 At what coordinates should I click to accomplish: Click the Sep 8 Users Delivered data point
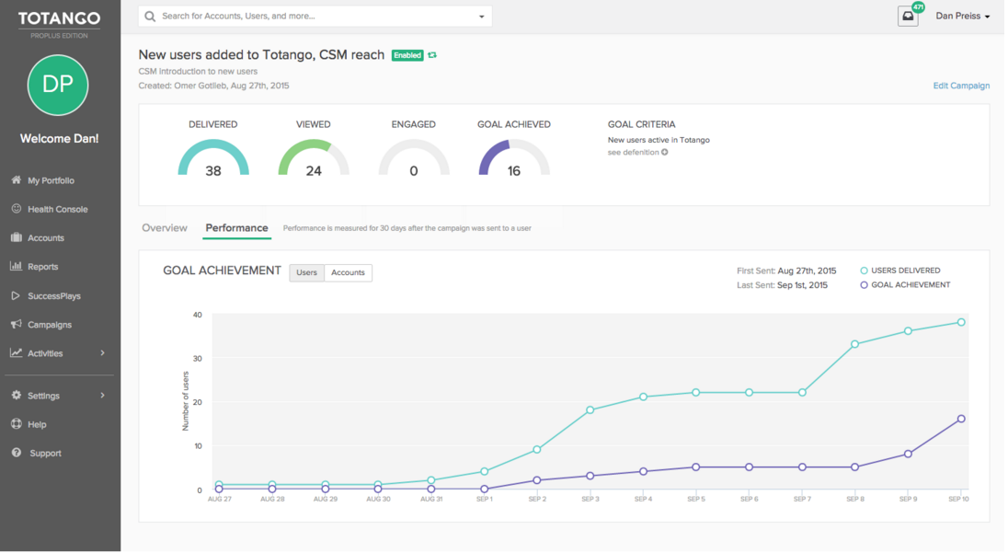(x=855, y=344)
